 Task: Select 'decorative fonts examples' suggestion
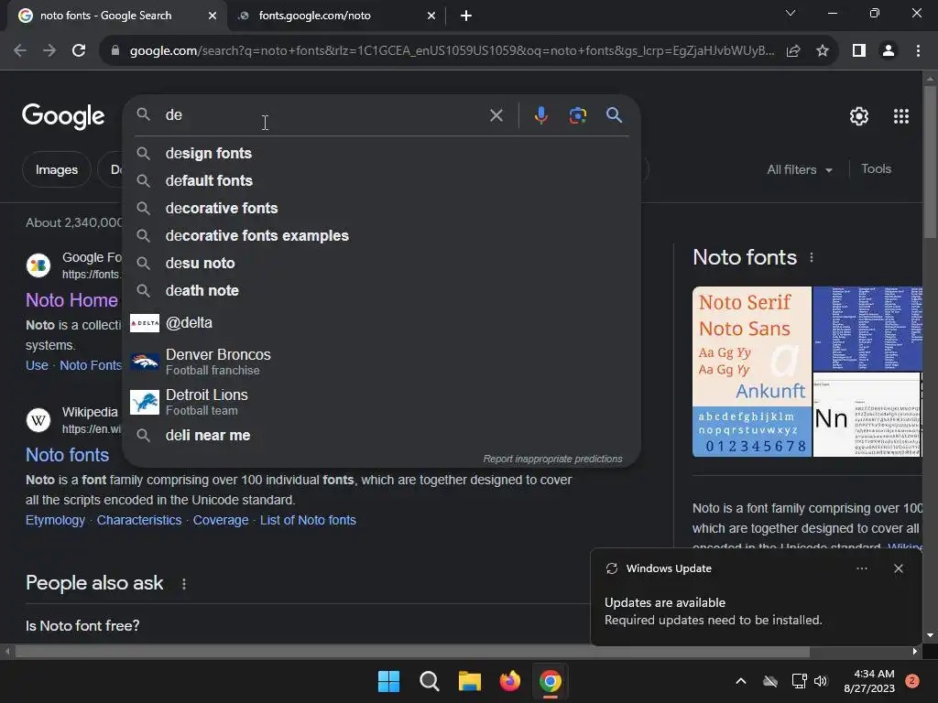[381, 236]
